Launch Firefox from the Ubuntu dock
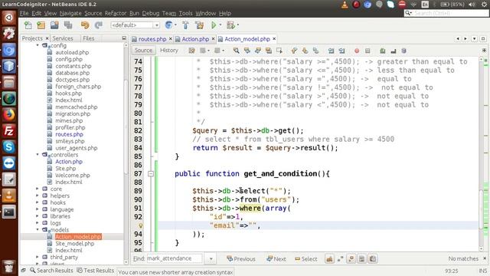 (x=8, y=115)
